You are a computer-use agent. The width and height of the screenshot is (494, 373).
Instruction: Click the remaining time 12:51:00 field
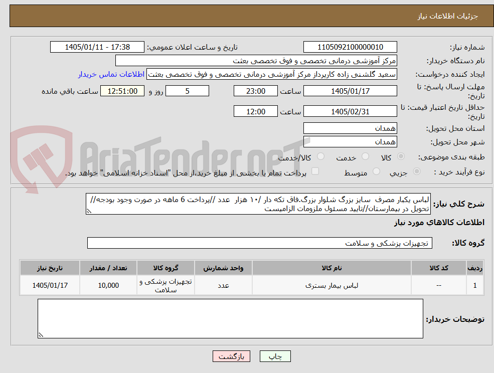[122, 91]
